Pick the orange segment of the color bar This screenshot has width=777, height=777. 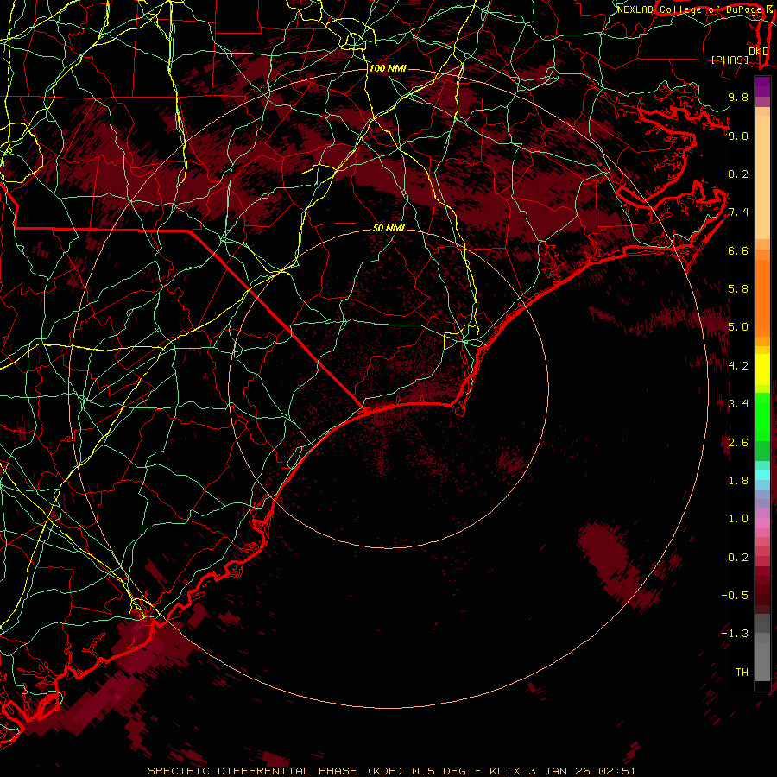(762, 297)
